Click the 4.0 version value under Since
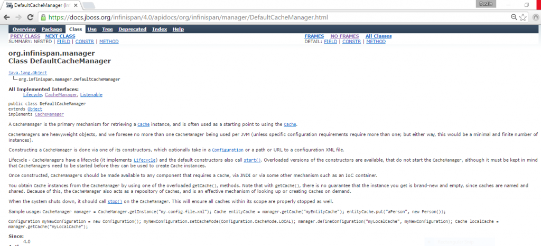Viewport: 541px width, 246px height. (26, 242)
